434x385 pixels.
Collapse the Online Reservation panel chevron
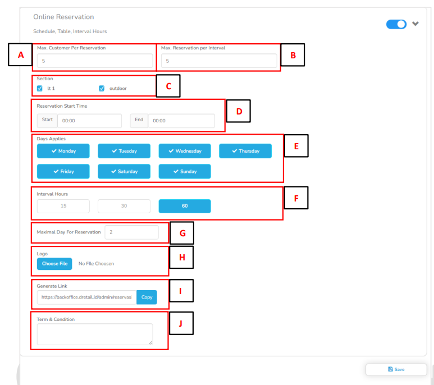[x=415, y=24]
